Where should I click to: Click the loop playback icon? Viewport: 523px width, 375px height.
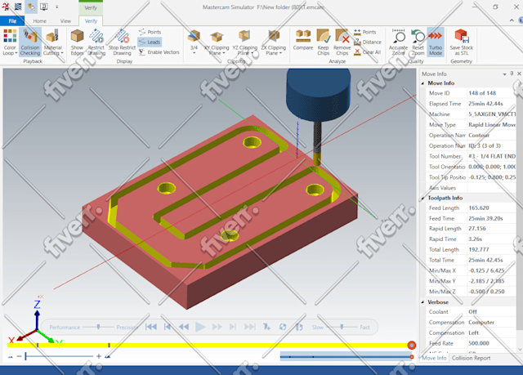[283, 327]
